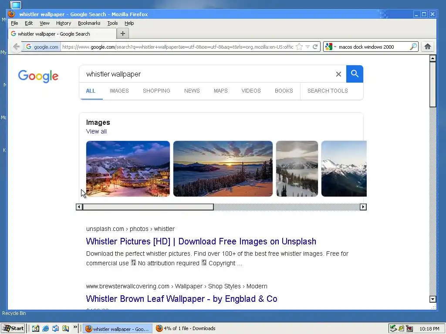Click the vertical page scrollbar thumb
This screenshot has width=446, height=334.
pos(432,85)
